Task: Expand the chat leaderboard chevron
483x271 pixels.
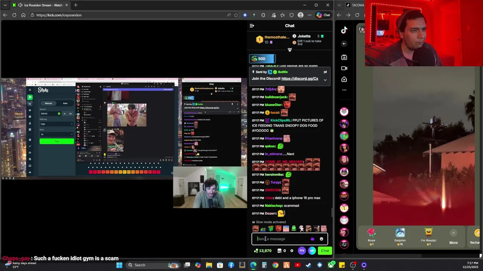Action: point(290,50)
